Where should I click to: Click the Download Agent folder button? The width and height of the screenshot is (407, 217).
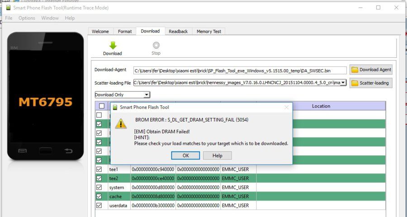[371, 70]
